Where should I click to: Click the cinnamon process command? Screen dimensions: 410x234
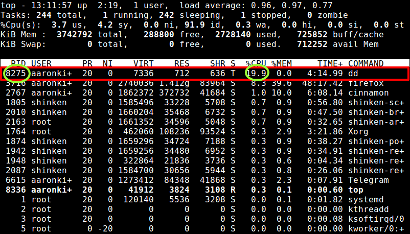click(369, 92)
